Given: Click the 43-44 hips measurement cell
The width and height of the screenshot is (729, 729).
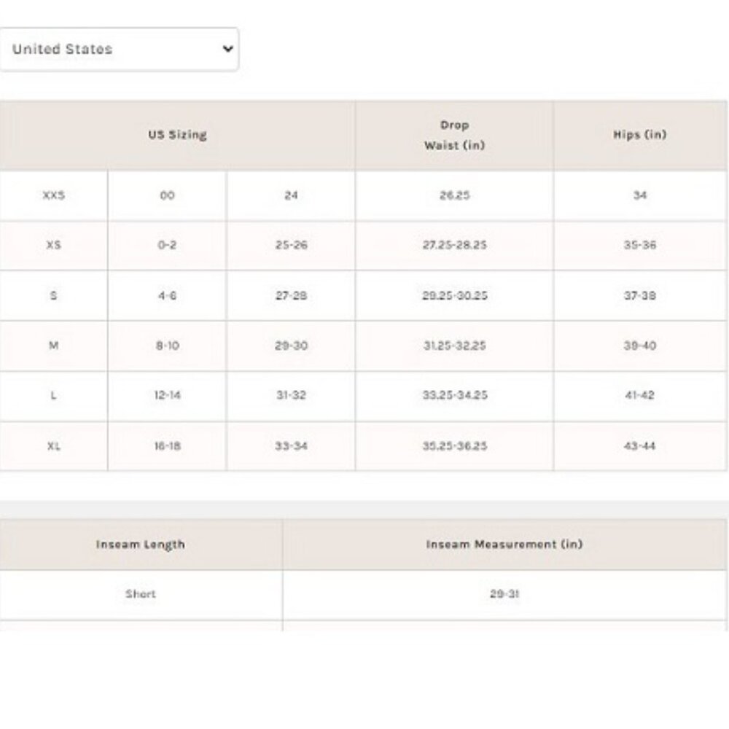Looking at the screenshot, I should point(640,446).
